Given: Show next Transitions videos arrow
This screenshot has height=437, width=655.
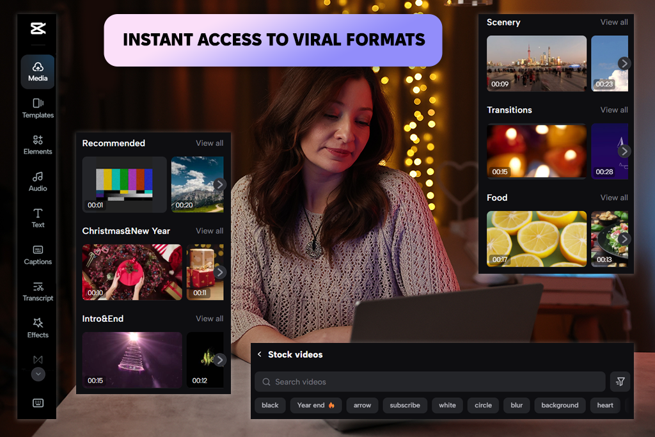Looking at the screenshot, I should coord(624,151).
